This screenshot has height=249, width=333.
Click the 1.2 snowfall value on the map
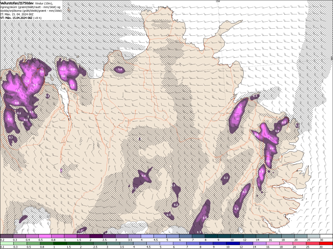pos(271,139)
